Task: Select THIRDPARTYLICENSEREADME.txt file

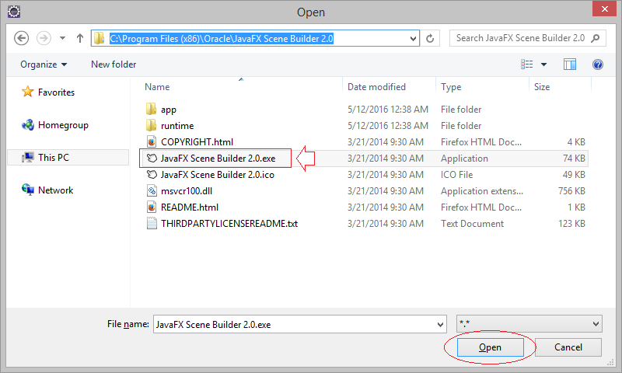Action: pyautogui.click(x=229, y=224)
